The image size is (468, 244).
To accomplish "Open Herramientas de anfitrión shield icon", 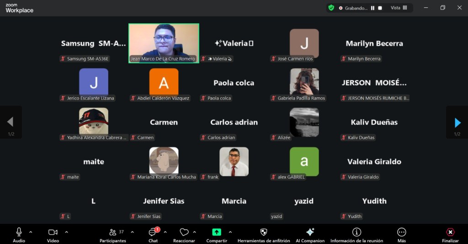I will click(x=263, y=233).
